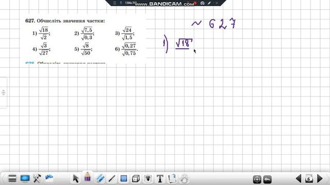Expand the left side panel handle
The width and height of the screenshot is (330, 185).
point(4,92)
